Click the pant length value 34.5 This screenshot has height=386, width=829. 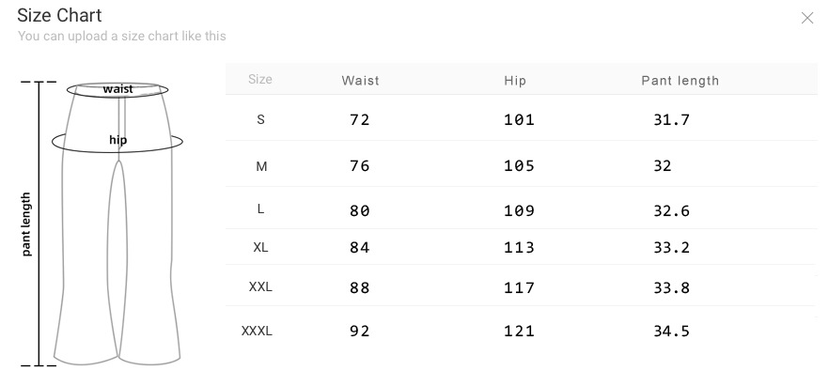pyautogui.click(x=671, y=331)
